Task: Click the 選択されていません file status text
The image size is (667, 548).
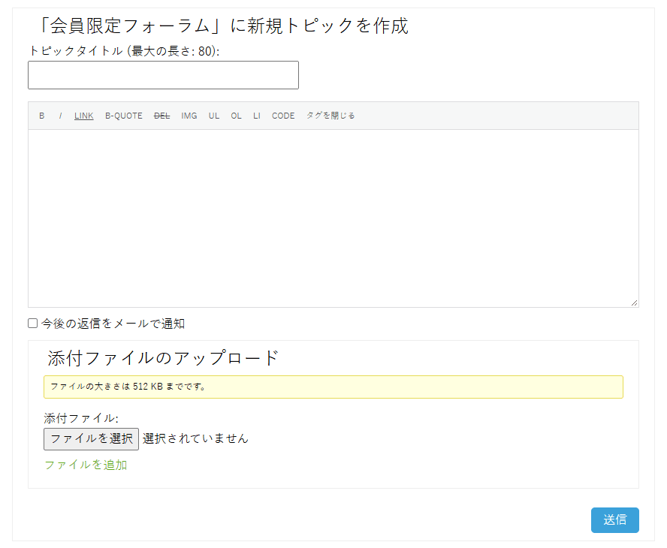Action: [x=195, y=438]
